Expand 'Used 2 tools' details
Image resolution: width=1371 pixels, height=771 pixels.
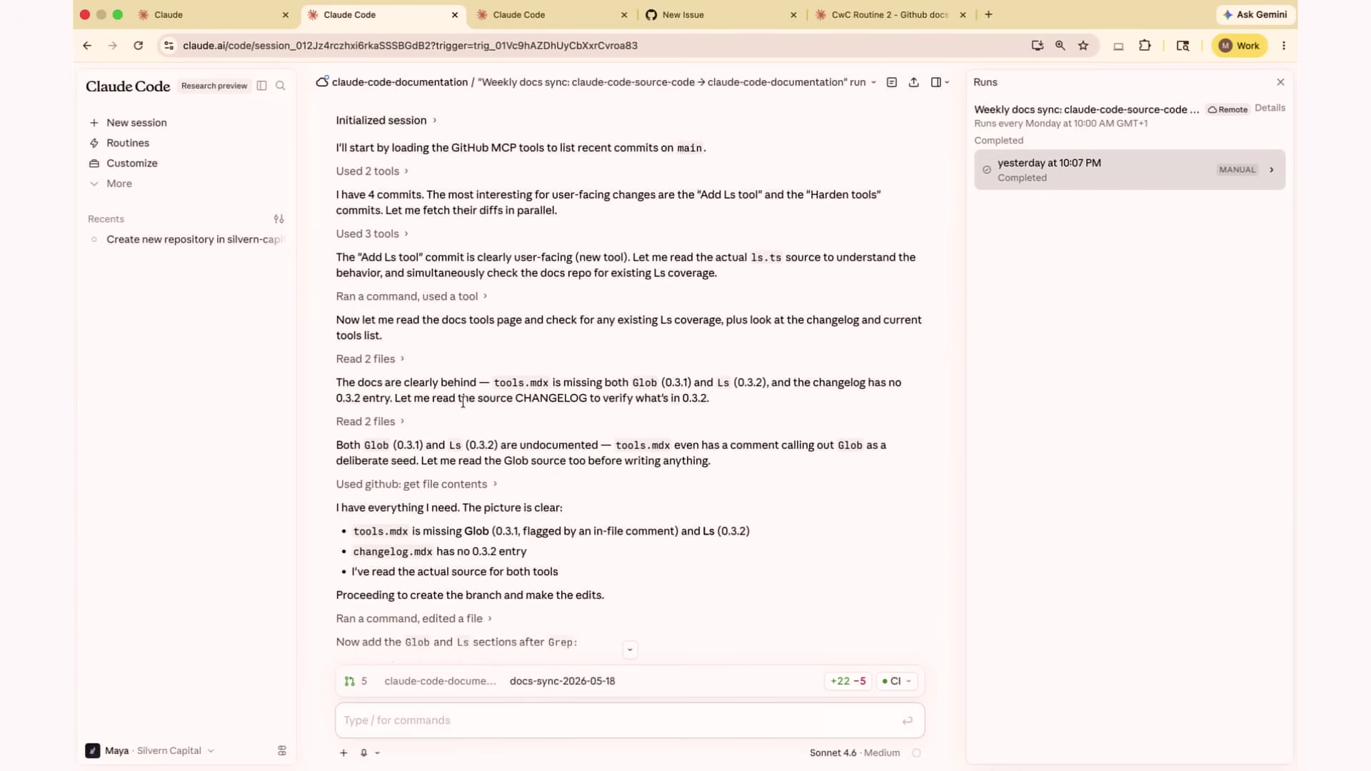pos(372,171)
